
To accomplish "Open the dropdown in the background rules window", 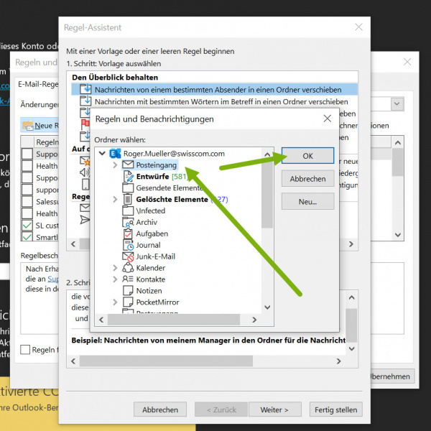I will (397, 103).
